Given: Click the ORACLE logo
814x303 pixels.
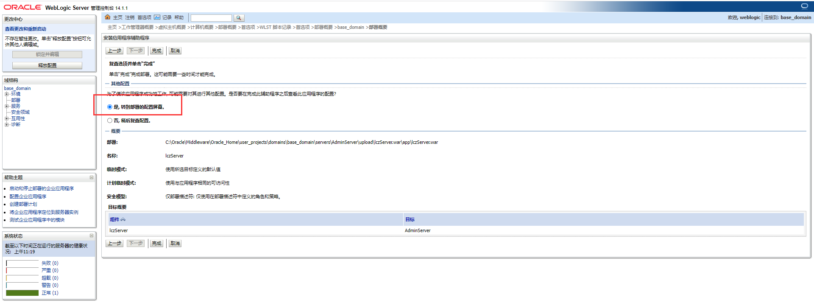Looking at the screenshot, I should [22, 7].
